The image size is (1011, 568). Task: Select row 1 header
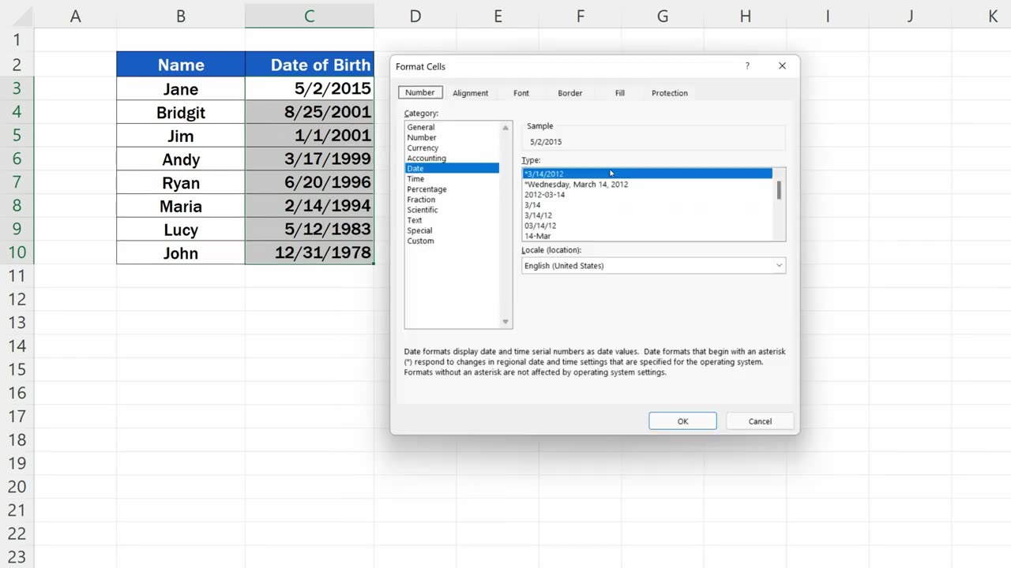(x=17, y=40)
